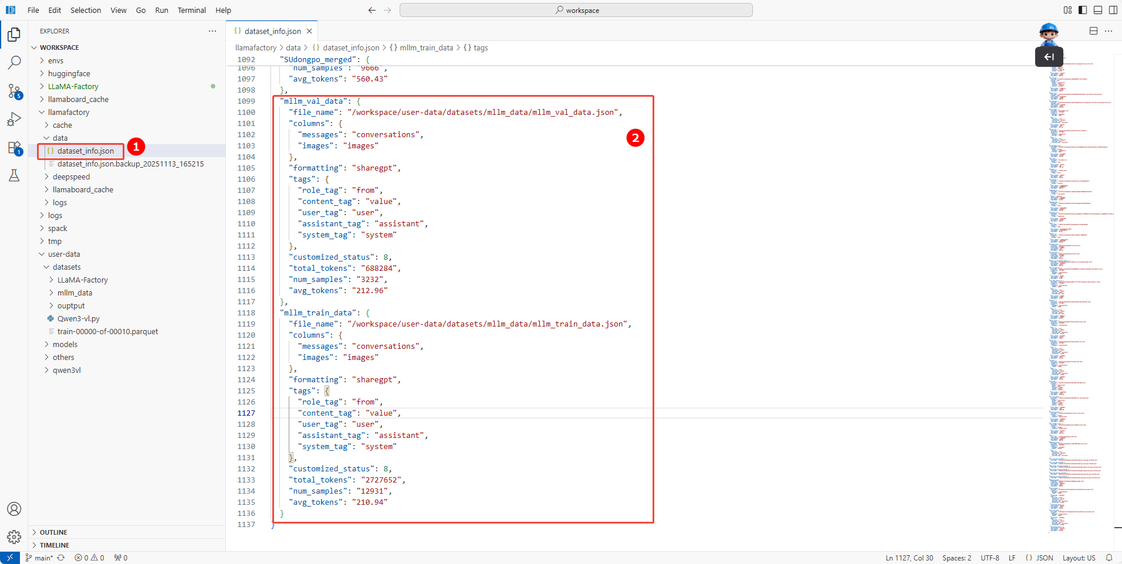Open the Selection menu
The height and width of the screenshot is (564, 1122).
click(86, 10)
